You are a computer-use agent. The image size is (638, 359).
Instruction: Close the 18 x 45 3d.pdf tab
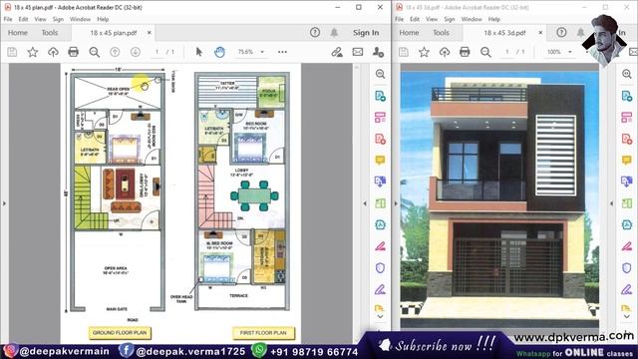pyautogui.click(x=540, y=33)
